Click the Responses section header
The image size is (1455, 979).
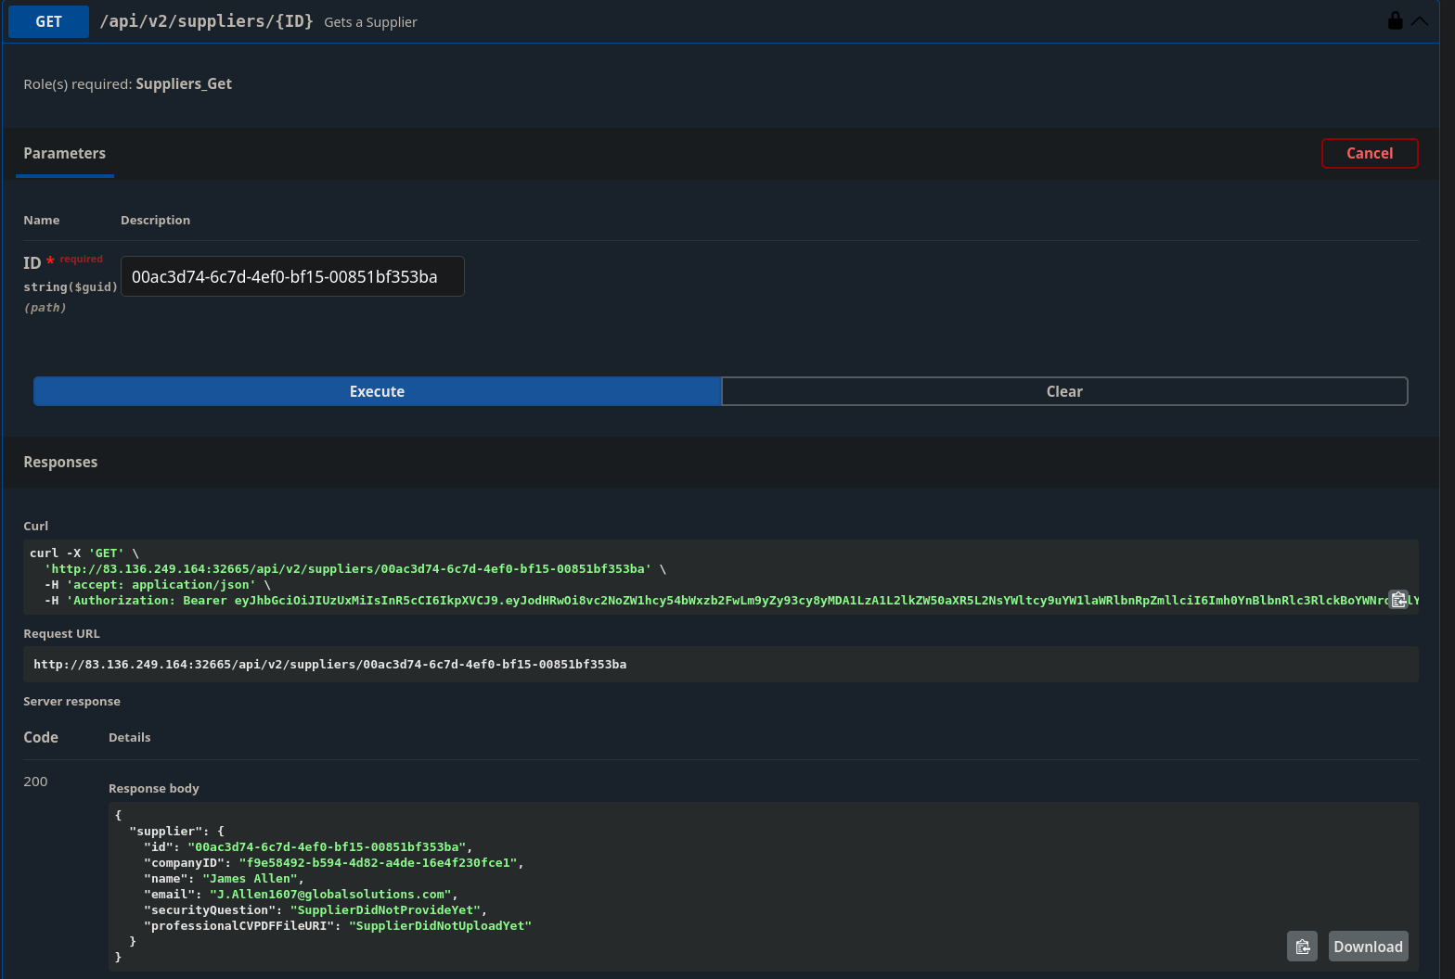60,462
